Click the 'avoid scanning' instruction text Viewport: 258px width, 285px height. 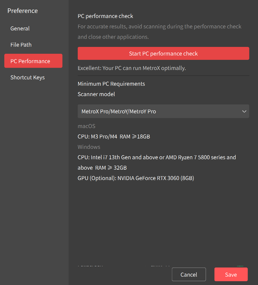(160, 27)
